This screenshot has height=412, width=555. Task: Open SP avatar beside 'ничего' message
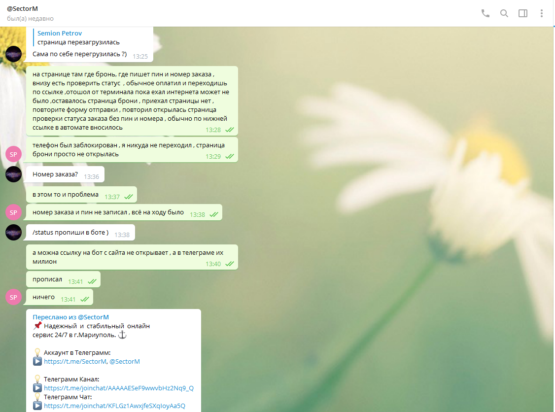tap(13, 297)
